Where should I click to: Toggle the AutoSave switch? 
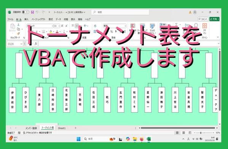coord(26,12)
